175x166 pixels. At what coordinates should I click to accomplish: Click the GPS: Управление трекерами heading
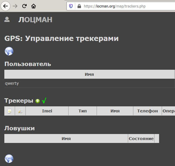tap(62, 38)
